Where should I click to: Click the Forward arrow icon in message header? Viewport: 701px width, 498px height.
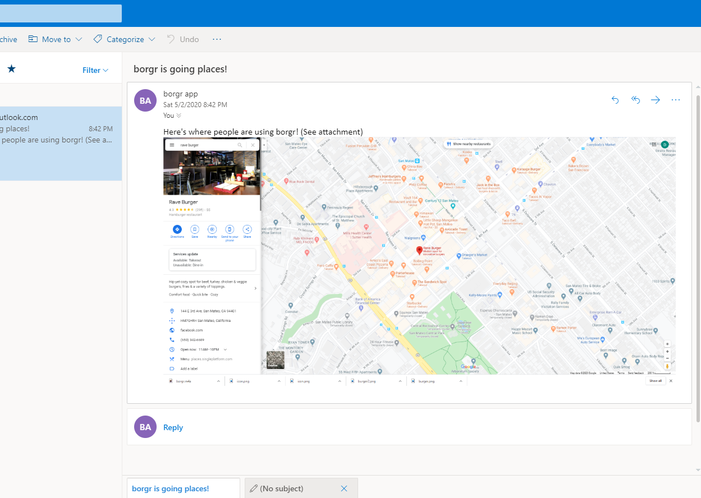[x=656, y=100]
